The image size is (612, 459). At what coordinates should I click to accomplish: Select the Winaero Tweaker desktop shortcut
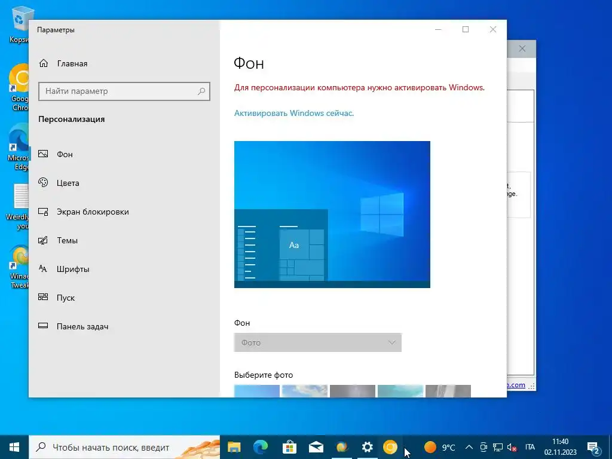[x=19, y=267]
